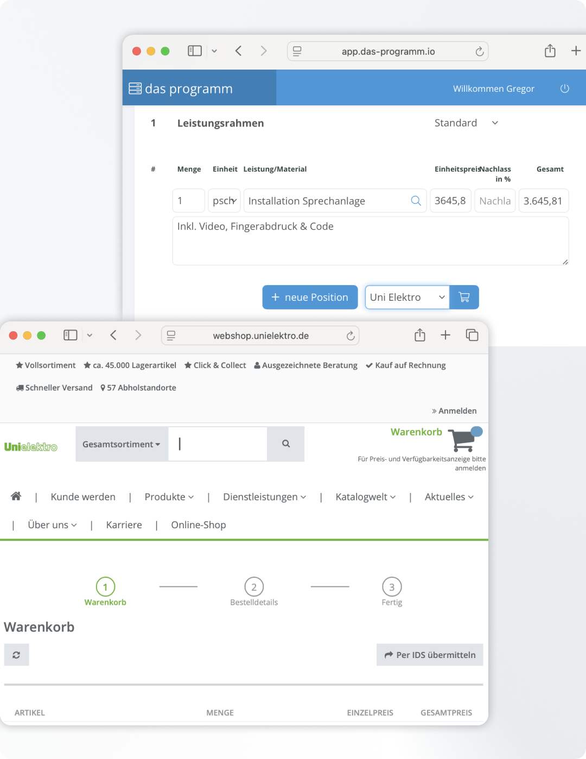Expand the Aktuelles menu
This screenshot has width=586, height=759.
(449, 497)
